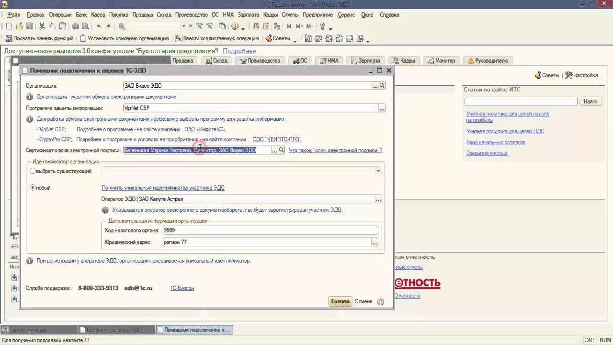Viewport: 613px width, 345px height.
Task: Click Показать панель функций toolbar button
Action: [39, 38]
